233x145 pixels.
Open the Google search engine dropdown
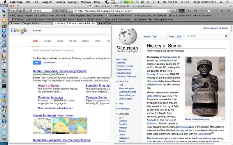42,11
